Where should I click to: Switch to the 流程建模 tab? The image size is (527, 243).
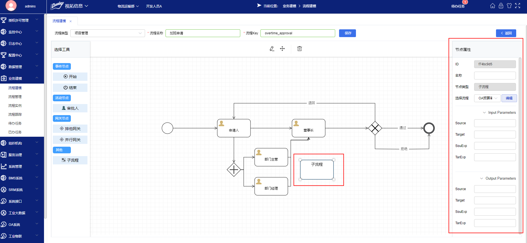(59, 21)
